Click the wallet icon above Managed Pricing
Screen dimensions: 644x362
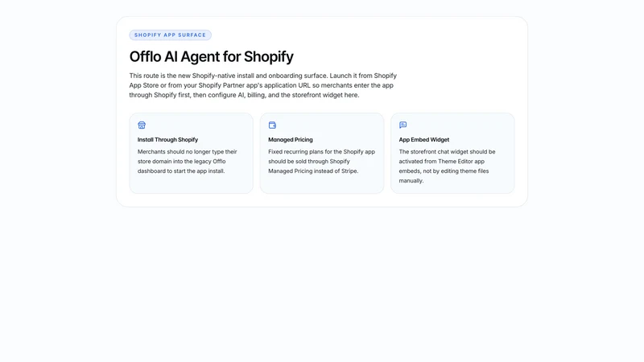coord(272,125)
